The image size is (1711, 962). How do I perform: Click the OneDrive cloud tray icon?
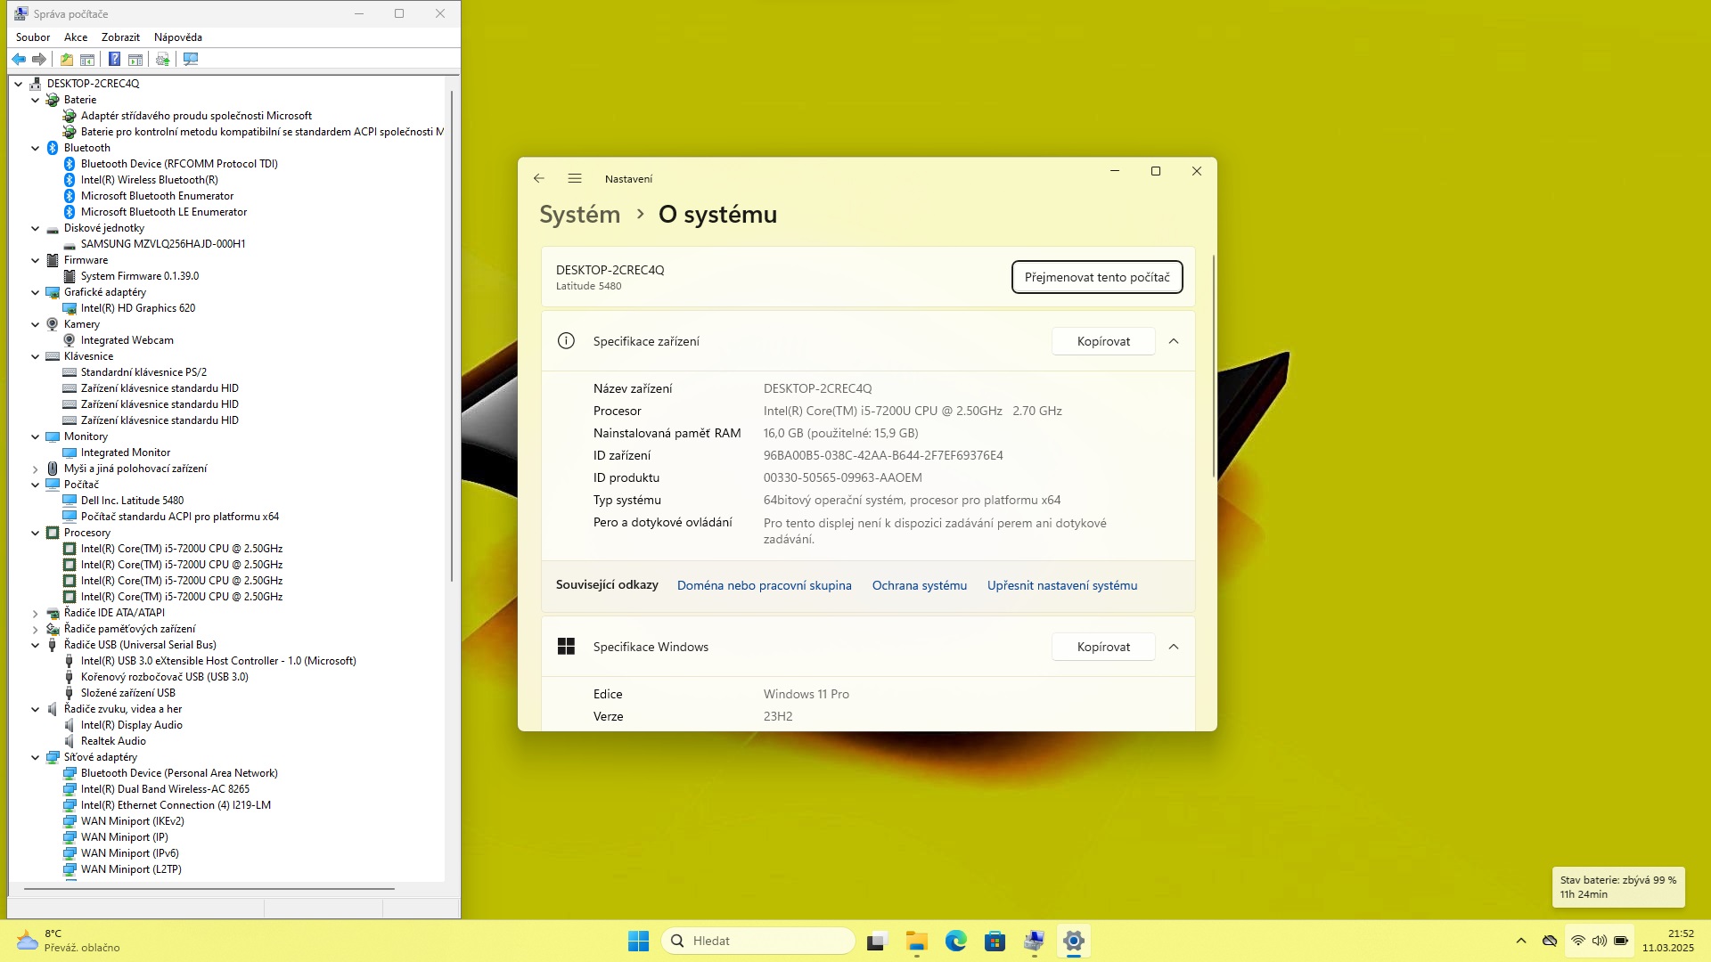coord(1550,941)
